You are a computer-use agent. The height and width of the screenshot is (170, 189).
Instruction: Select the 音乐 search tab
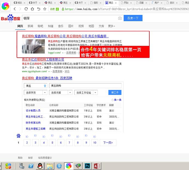pyautogui.click(x=61, y=26)
